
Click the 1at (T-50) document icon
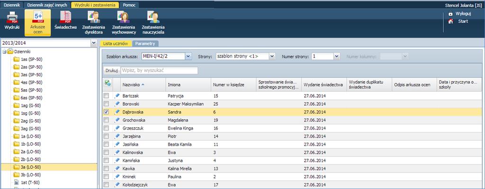click(x=17, y=182)
